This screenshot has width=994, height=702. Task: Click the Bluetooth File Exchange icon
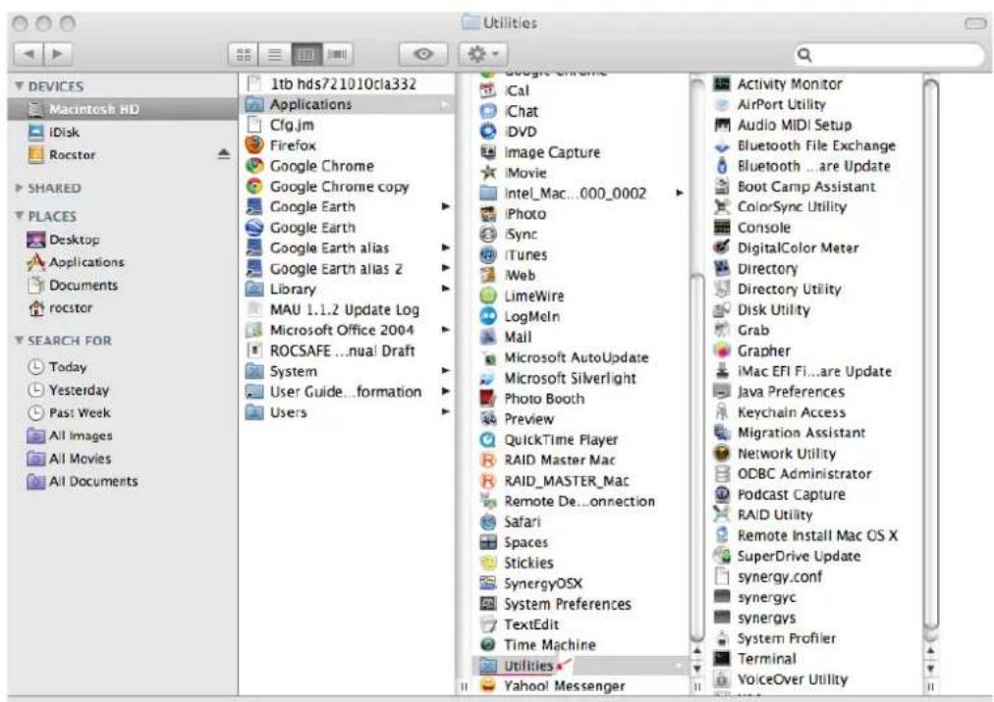pyautogui.click(x=721, y=145)
